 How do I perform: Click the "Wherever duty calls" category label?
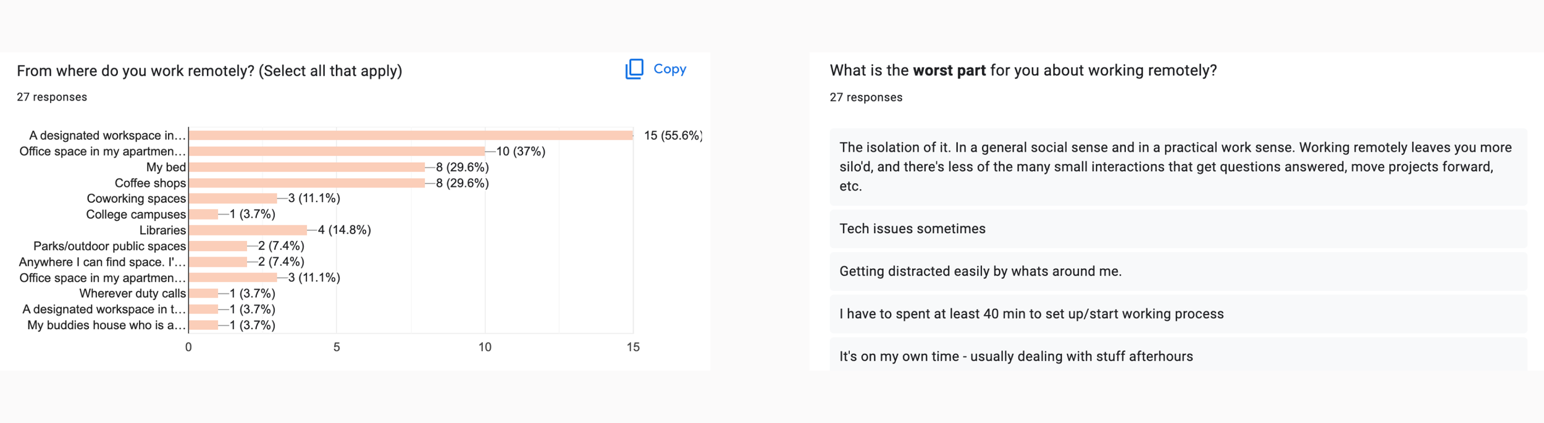(x=132, y=294)
